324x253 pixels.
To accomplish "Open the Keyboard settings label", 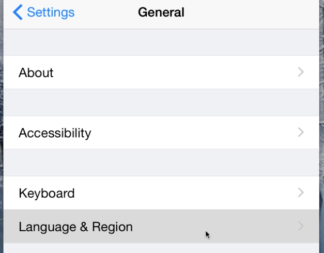I will [x=47, y=194].
